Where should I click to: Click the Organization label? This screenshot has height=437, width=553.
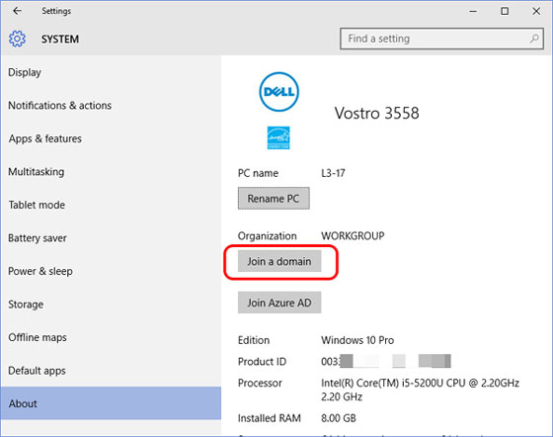267,235
